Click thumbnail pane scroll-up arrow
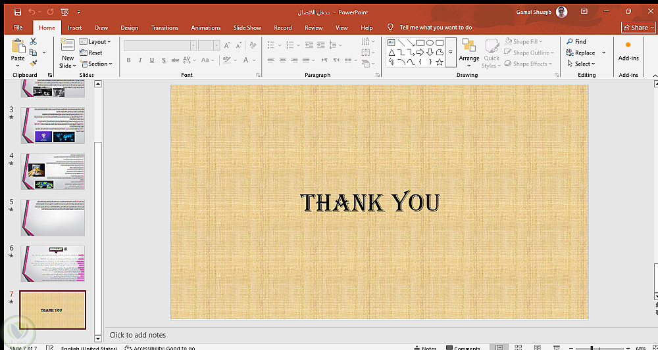The width and height of the screenshot is (658, 350). click(98, 84)
